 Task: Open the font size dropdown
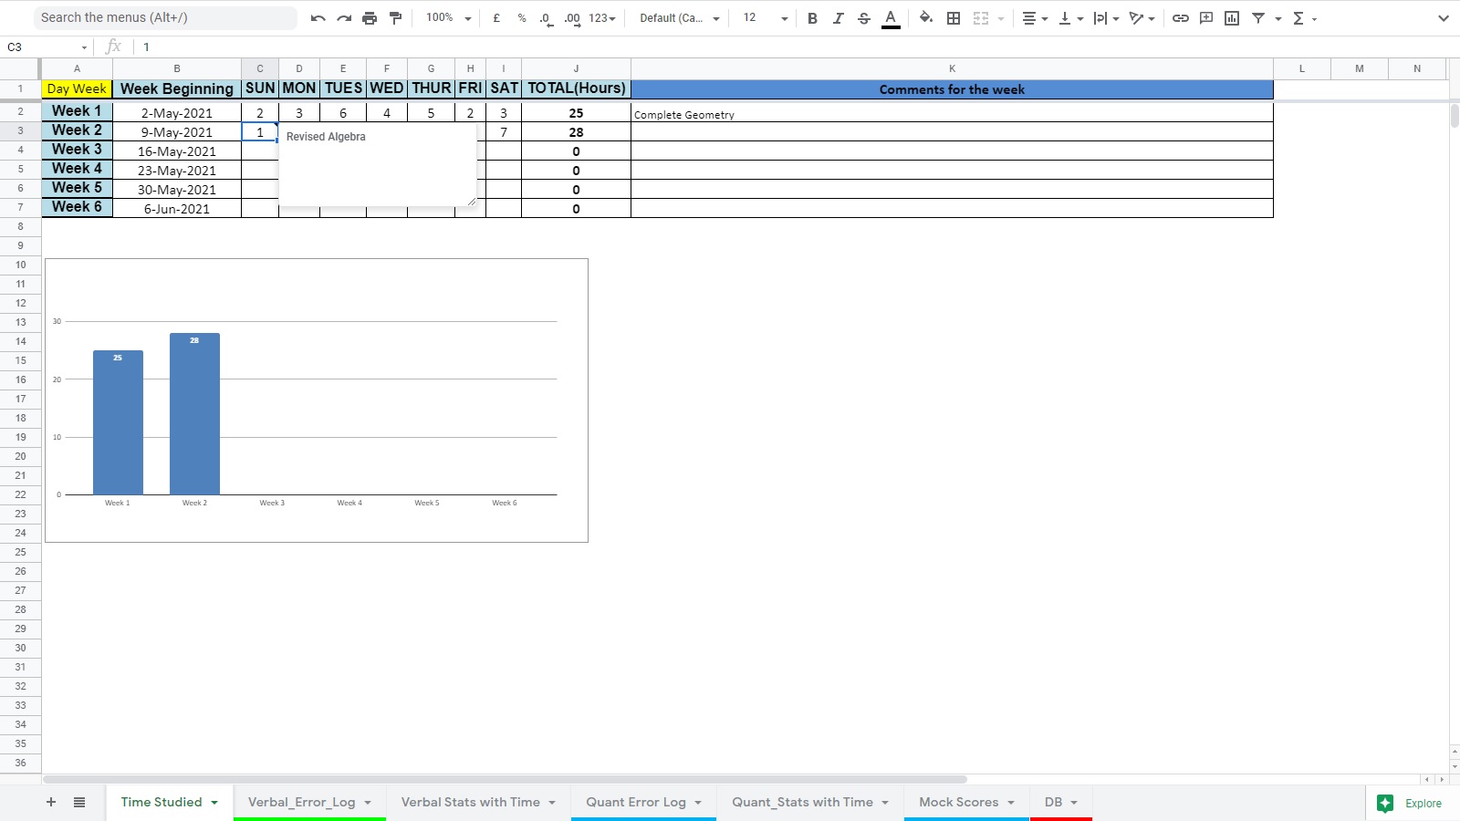765,18
